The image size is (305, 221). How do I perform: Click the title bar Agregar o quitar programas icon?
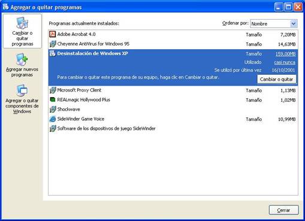point(5,7)
